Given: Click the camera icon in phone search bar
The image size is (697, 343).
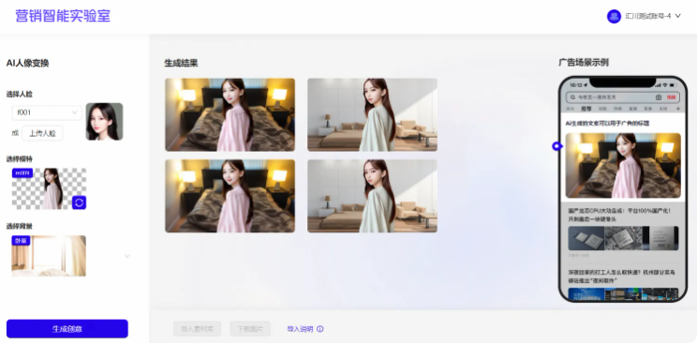Looking at the screenshot, I should 659,97.
